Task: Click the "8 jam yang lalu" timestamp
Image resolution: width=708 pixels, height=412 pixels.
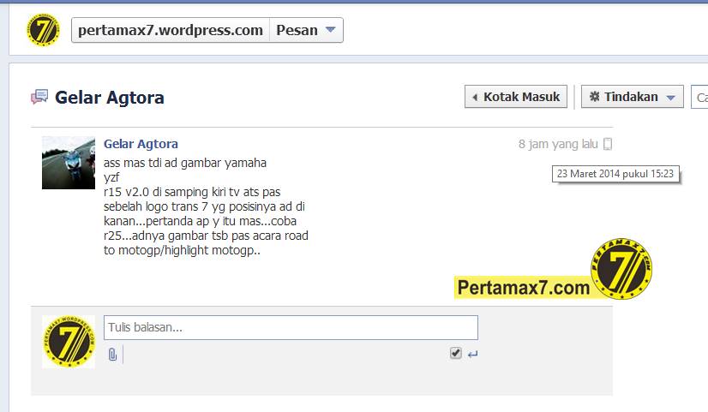Action: coord(558,144)
